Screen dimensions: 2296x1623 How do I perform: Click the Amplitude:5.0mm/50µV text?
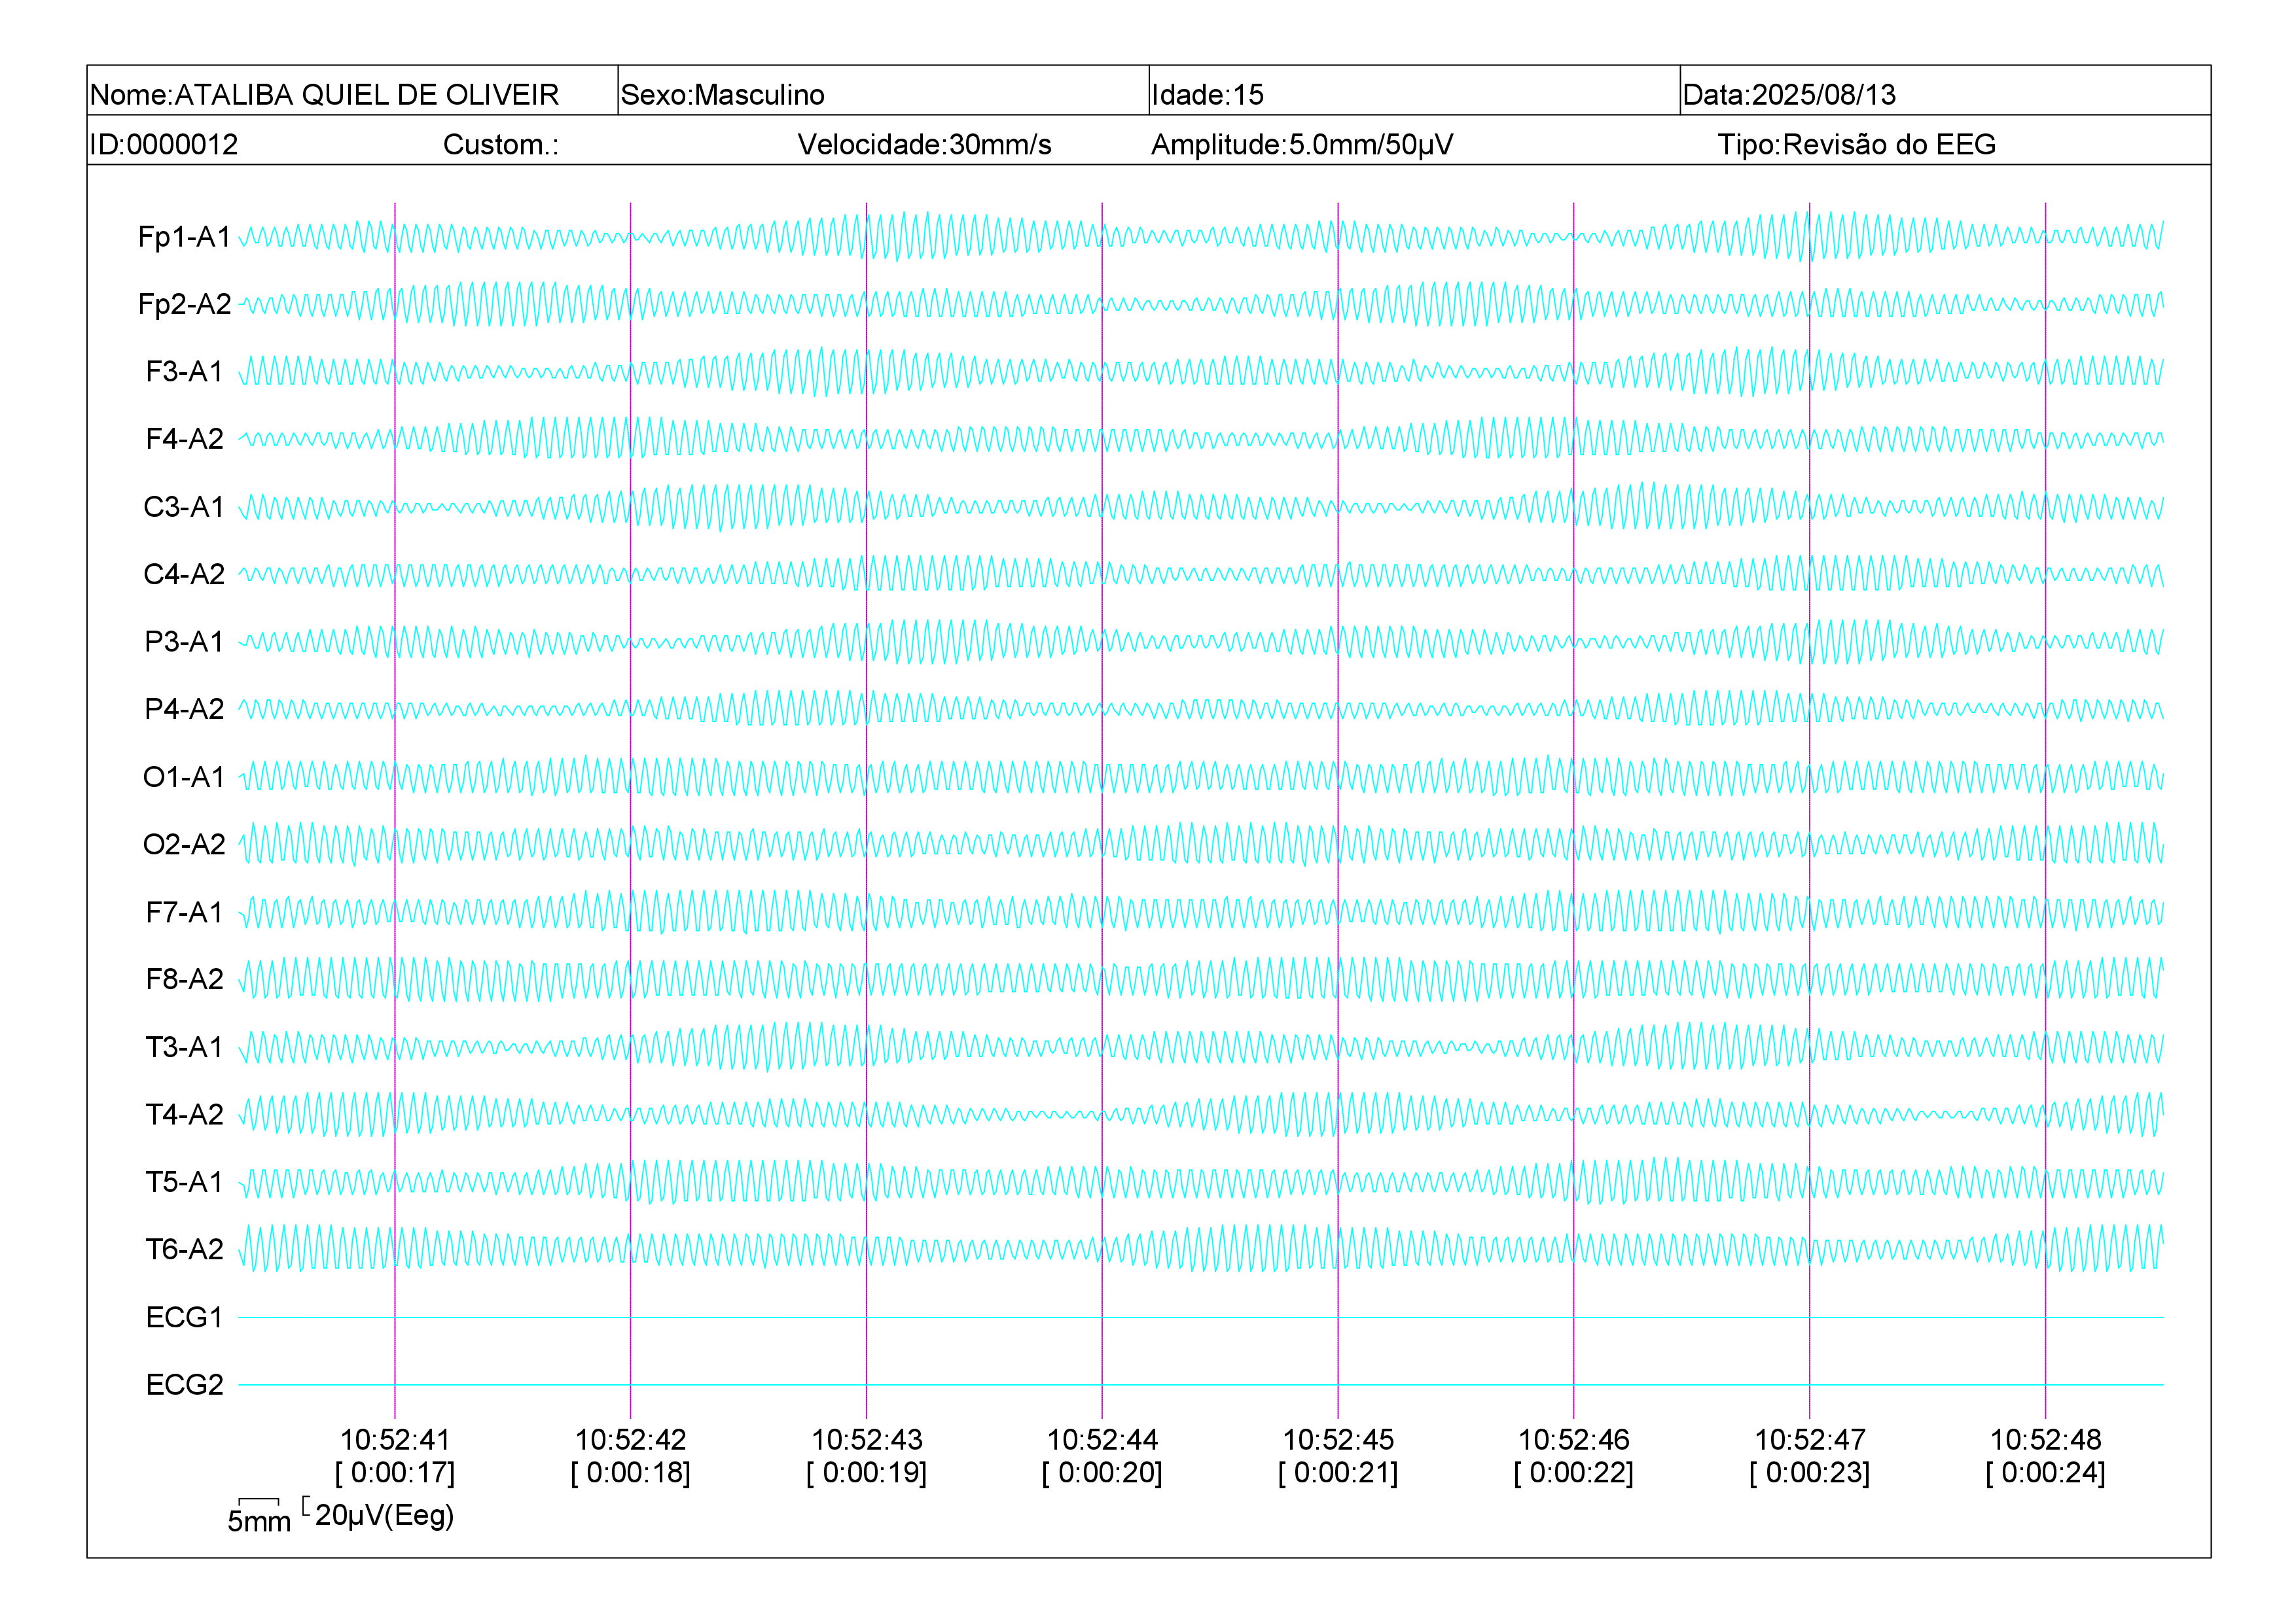(1301, 145)
